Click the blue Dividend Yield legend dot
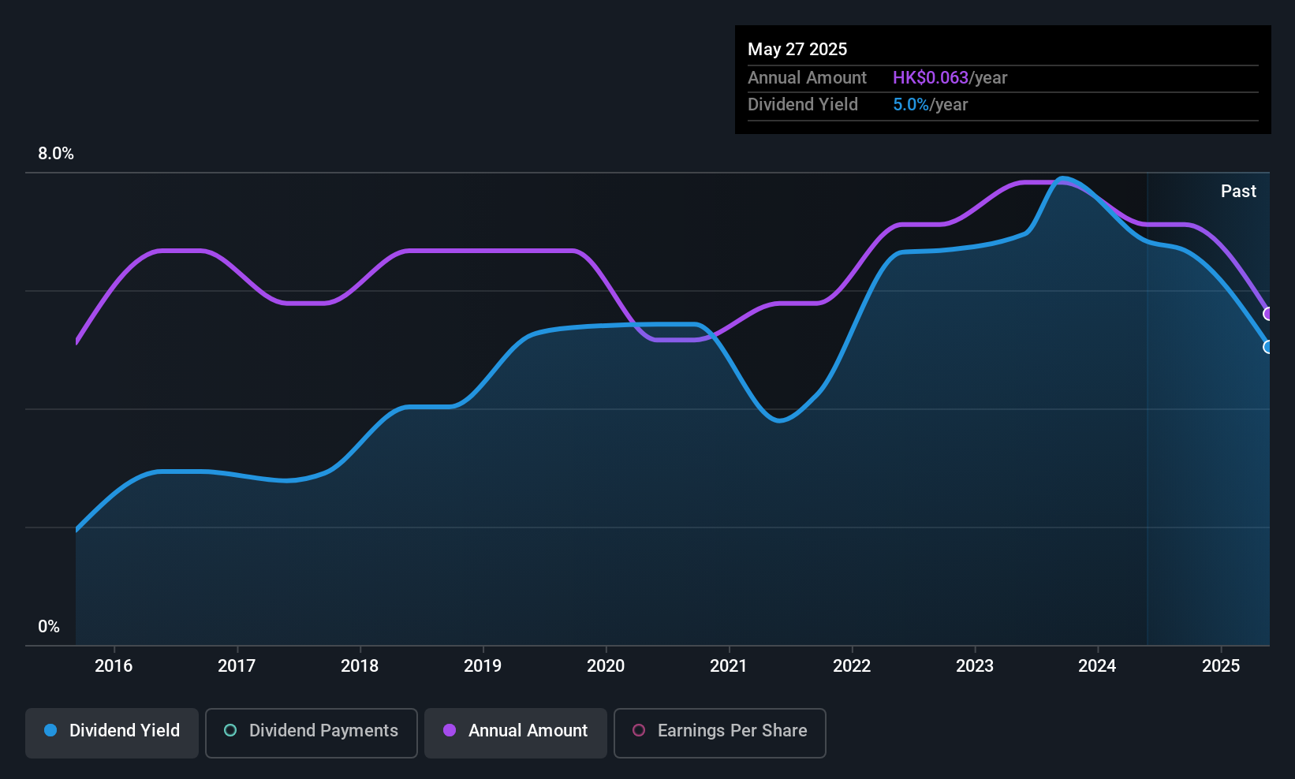Screen dimensions: 1295x779 [50, 730]
